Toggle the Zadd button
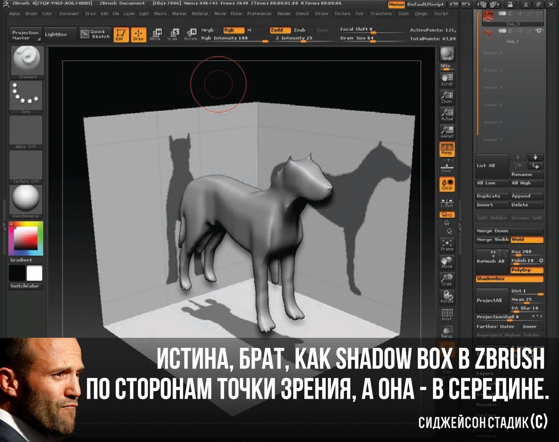Image resolution: width=559 pixels, height=442 pixels. pyautogui.click(x=279, y=30)
